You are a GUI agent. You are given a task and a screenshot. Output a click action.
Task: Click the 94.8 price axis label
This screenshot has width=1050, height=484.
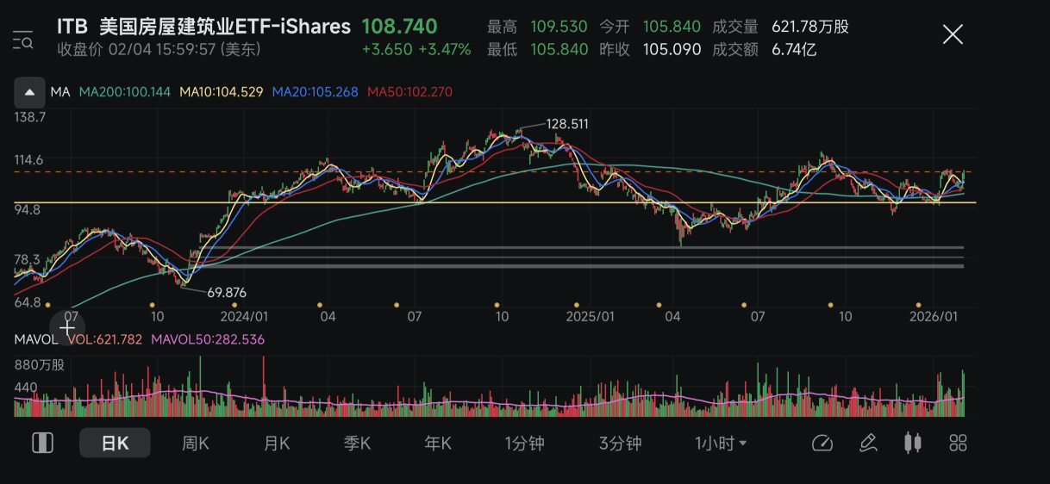point(28,209)
